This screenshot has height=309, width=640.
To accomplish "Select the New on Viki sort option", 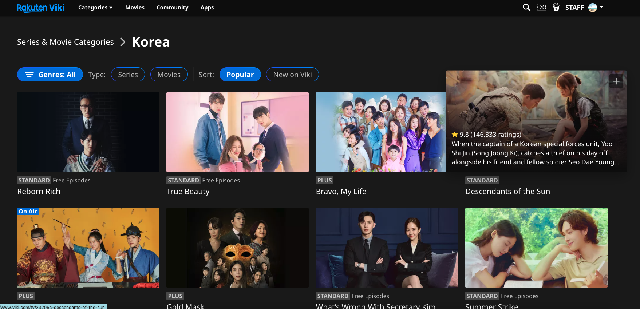I will tap(292, 75).
